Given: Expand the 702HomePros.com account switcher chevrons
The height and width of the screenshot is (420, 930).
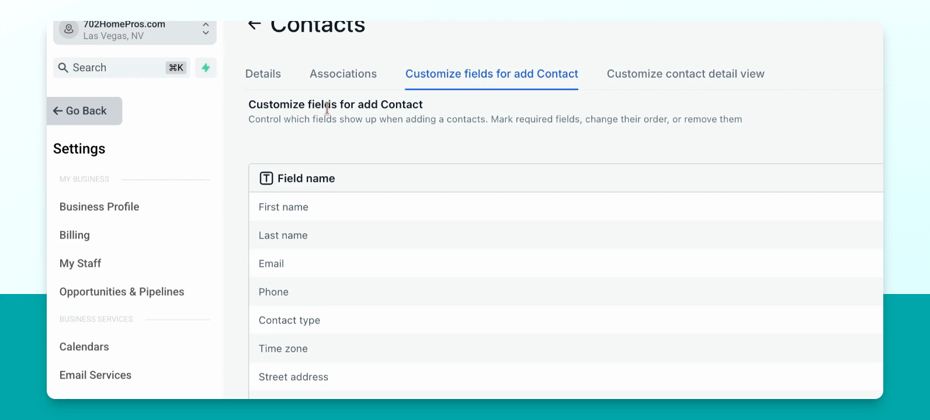Looking at the screenshot, I should pyautogui.click(x=206, y=29).
